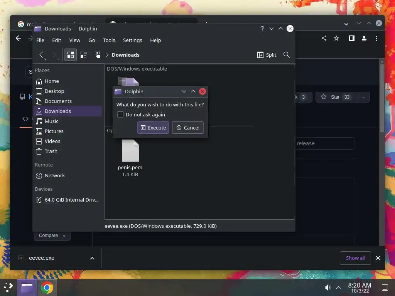Open the back button history dropdown arrow
Screen dimensions: 395x296
coord(46,59)
